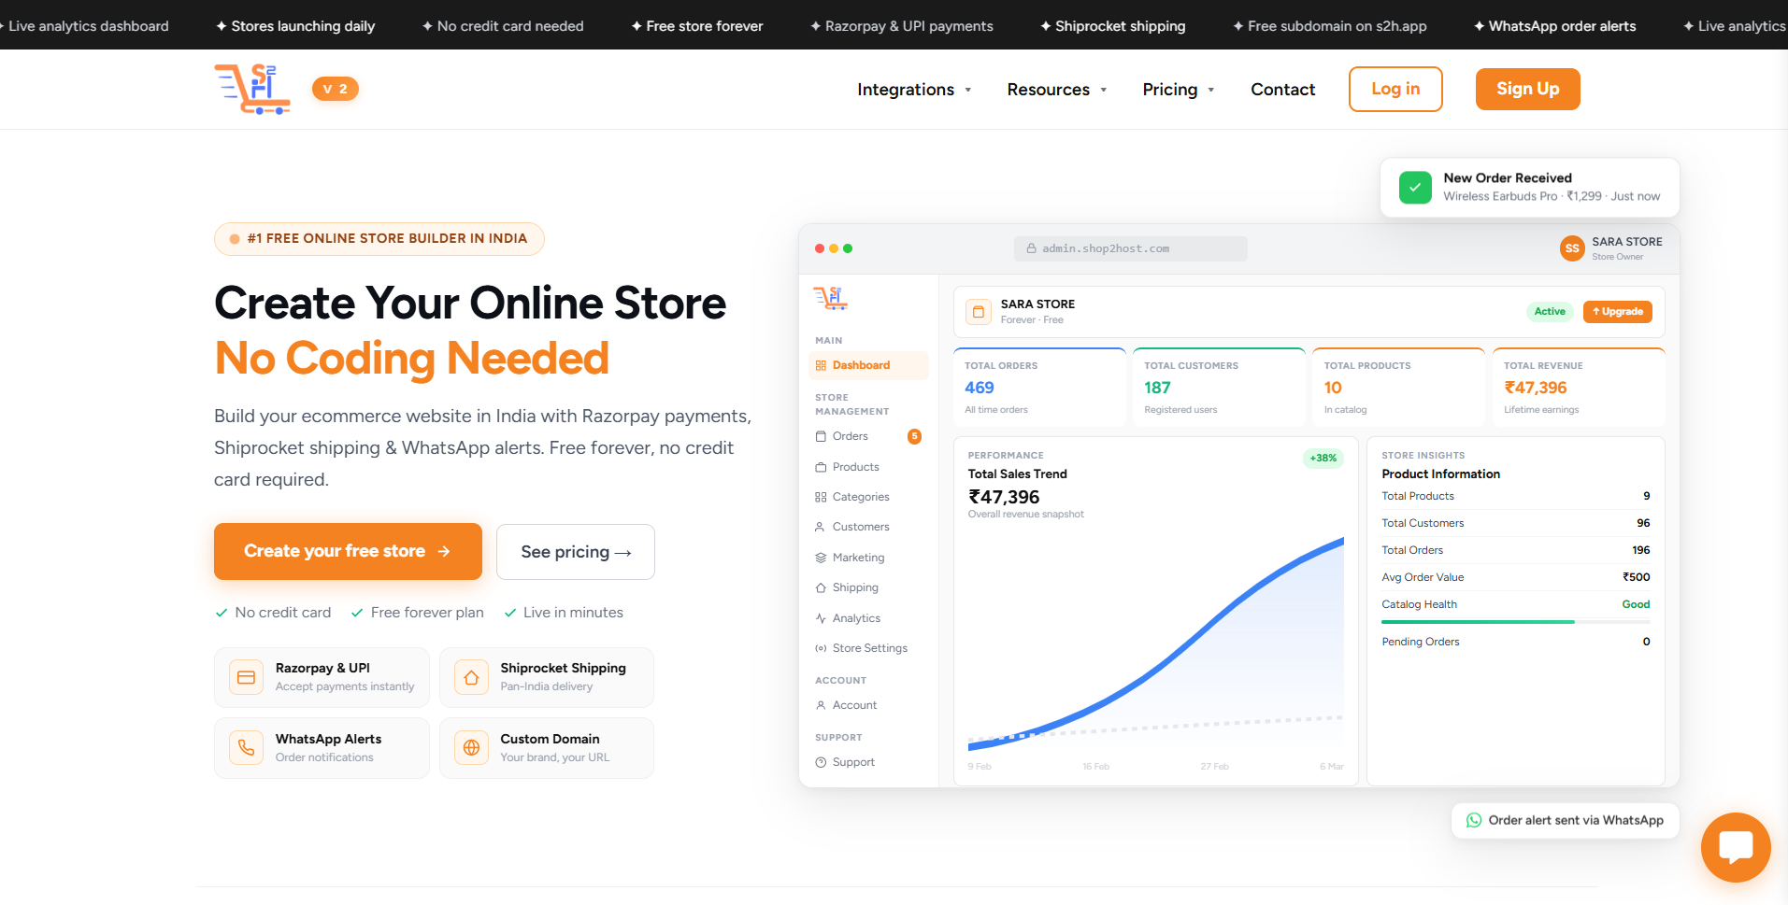The height and width of the screenshot is (905, 1788).
Task: Expand the Pricing dropdown menu
Action: click(x=1179, y=90)
